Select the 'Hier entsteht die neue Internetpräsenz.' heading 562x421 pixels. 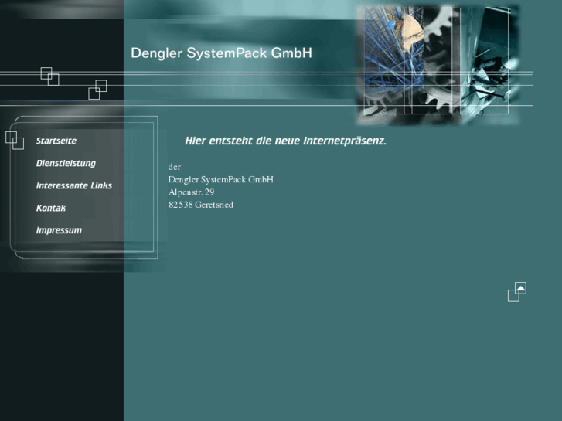pos(286,141)
